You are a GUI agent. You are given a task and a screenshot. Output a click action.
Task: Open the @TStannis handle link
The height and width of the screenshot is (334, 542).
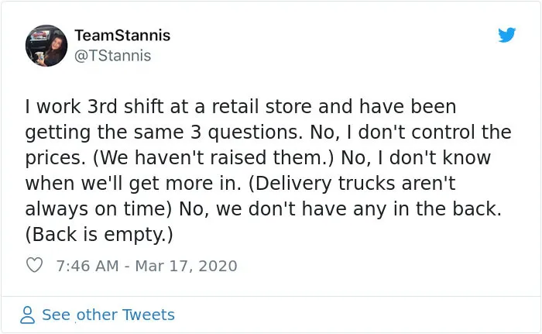[113, 56]
